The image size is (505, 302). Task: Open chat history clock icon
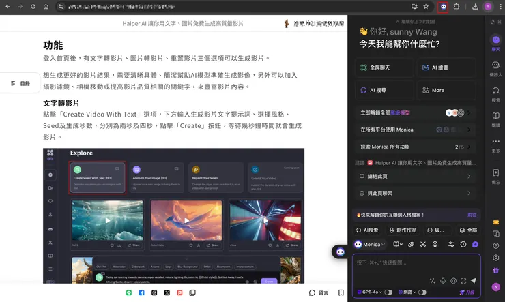tap(463, 245)
